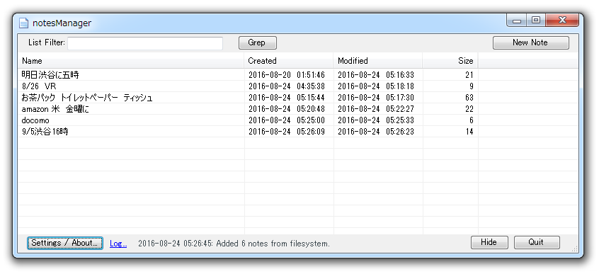Image resolution: width=599 pixels, height=274 pixels.
Task: Click size value 9 of 8/26 VR
Action: (472, 86)
